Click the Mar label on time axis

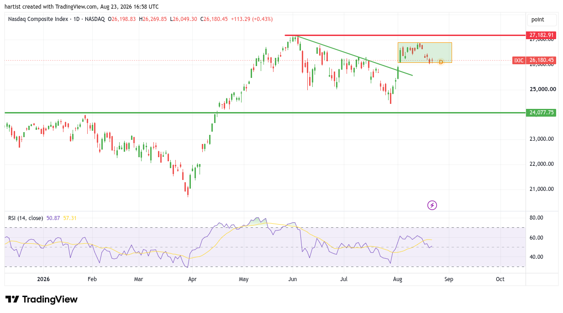pos(139,279)
